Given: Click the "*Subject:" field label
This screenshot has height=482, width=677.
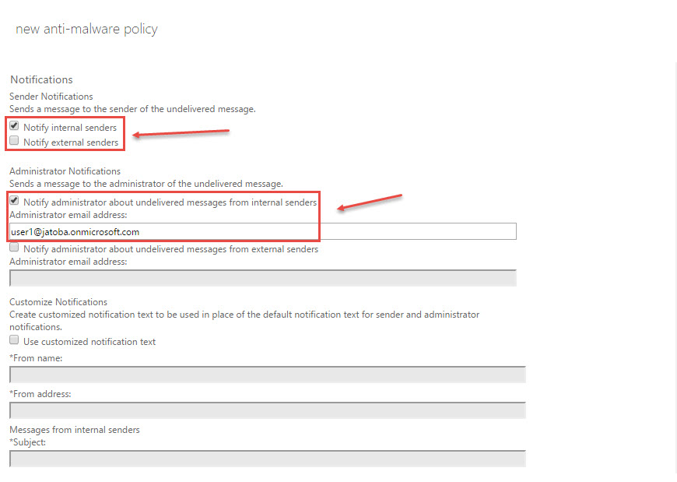Looking at the screenshot, I should pyautogui.click(x=26, y=442).
